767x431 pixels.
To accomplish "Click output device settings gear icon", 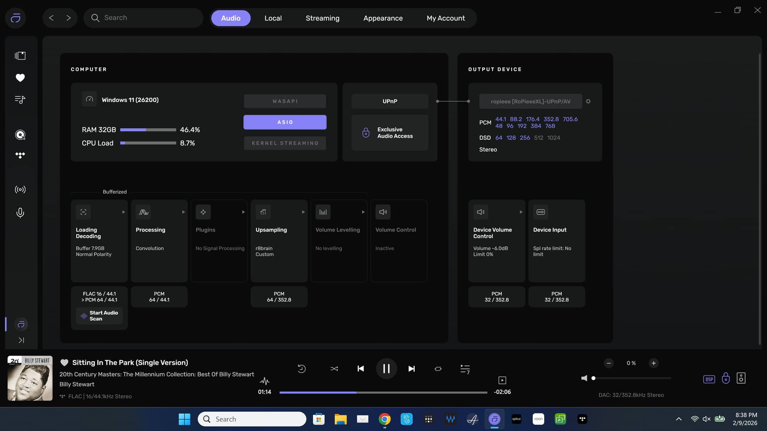I will (x=588, y=101).
